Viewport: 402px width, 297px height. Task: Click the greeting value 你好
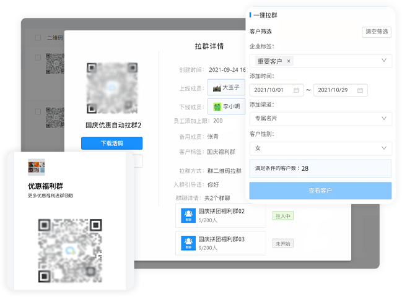213,184
